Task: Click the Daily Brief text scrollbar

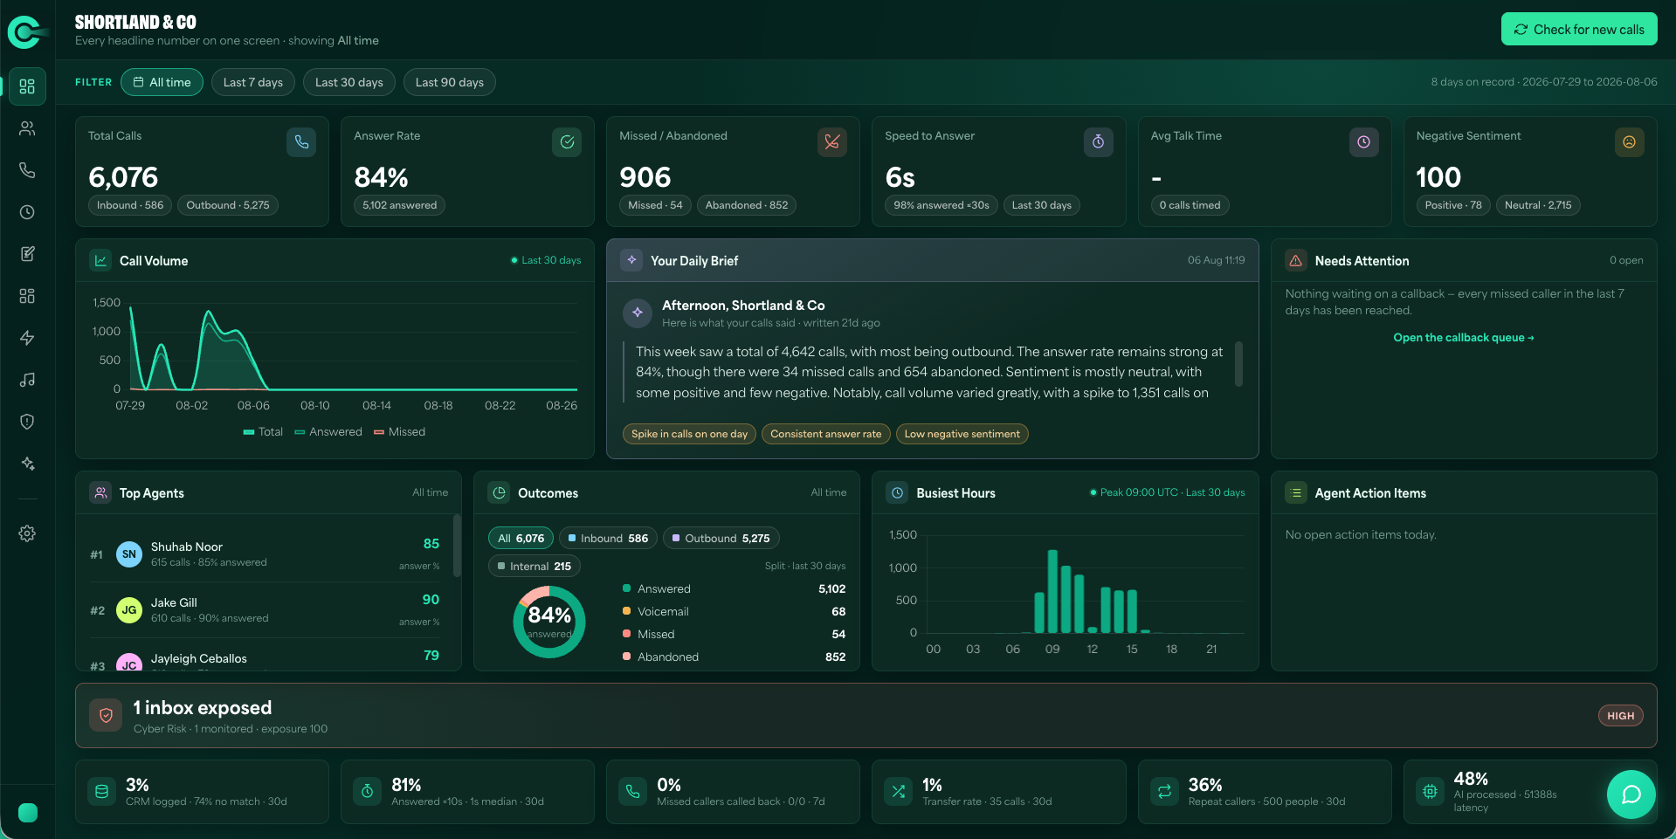Action: (x=1238, y=364)
